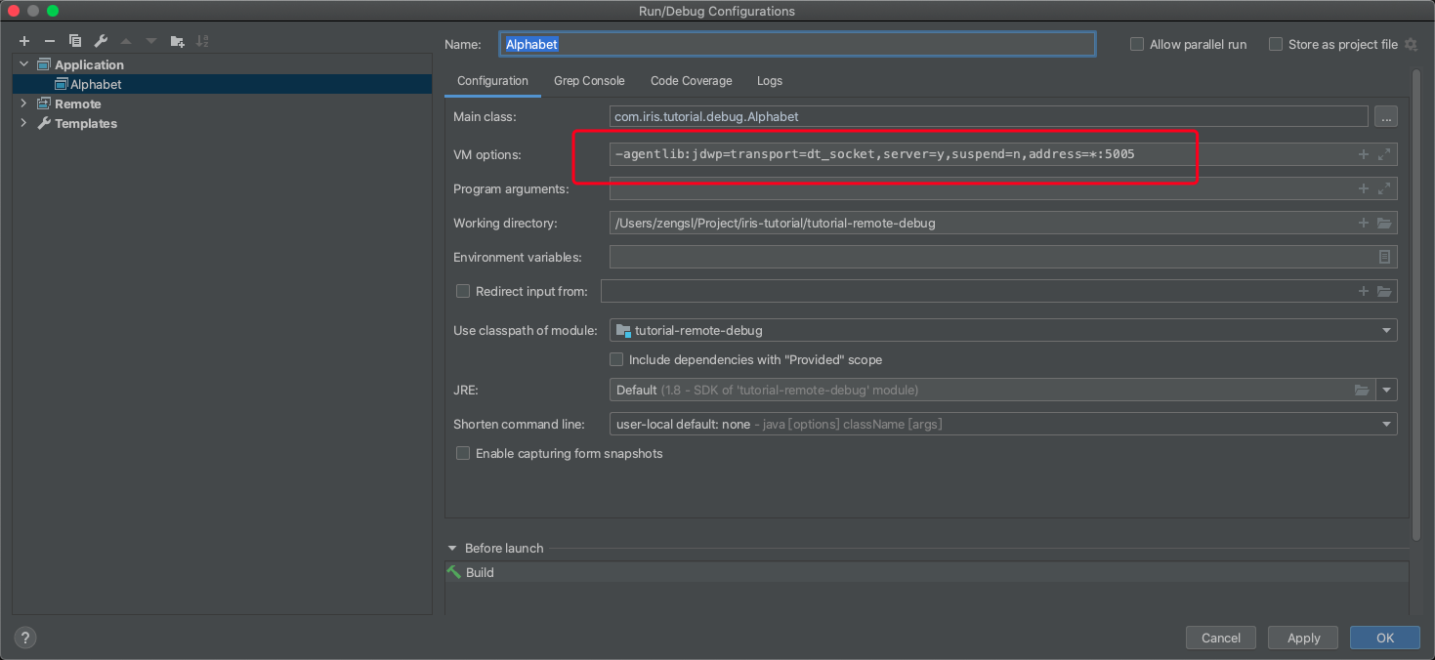Click into the Program arguments field
This screenshot has height=660, width=1435.
[977, 189]
